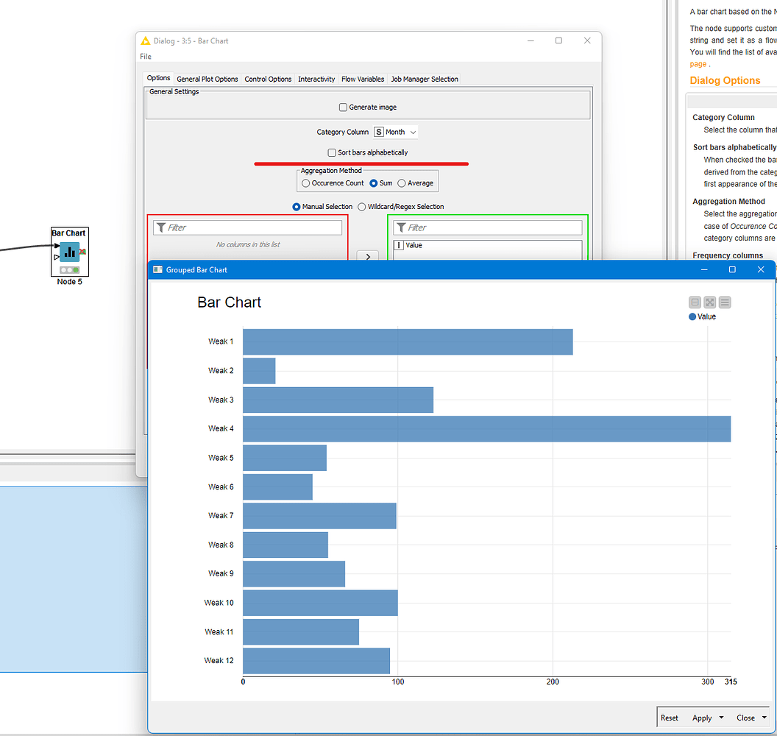Click the chart menu icon with horizontal lines
Image resolution: width=777 pixels, height=736 pixels.
tap(725, 302)
